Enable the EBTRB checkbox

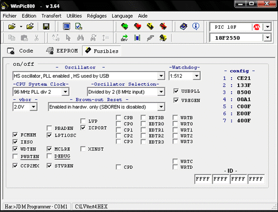pos(144,118)
